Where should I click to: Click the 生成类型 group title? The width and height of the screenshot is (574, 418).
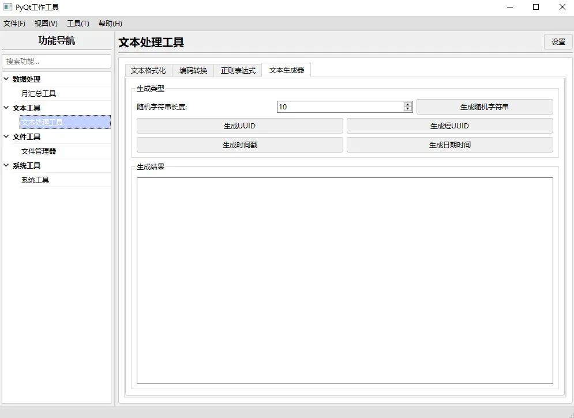(151, 89)
